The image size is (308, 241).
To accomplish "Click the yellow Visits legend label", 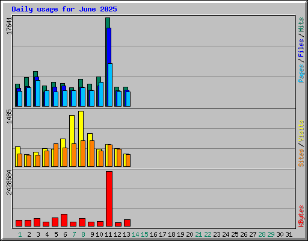I will pyautogui.click(x=301, y=131).
